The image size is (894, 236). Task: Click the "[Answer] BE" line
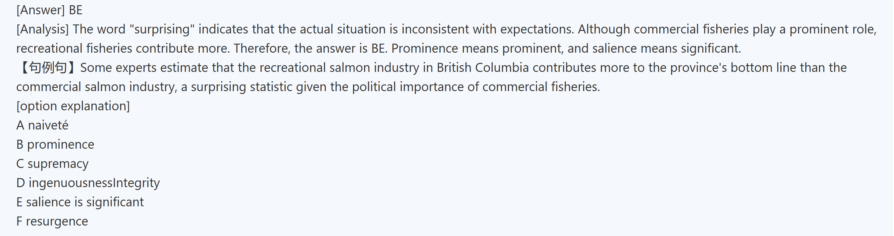click(49, 10)
